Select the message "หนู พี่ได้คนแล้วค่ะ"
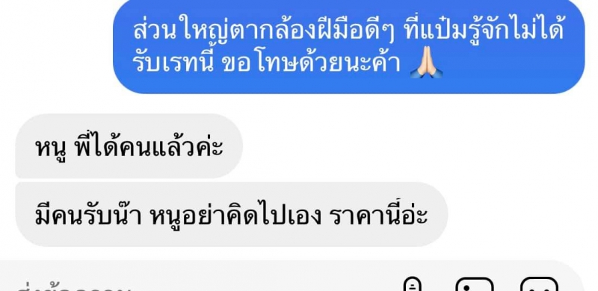Screen dimensions: 598x291 pyautogui.click(x=129, y=146)
